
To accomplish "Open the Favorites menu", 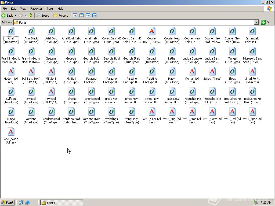I will point(36,9).
